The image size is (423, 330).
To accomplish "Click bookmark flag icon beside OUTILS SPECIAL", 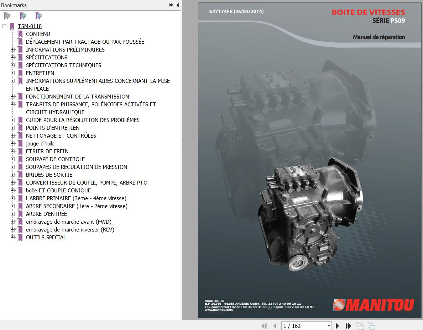I will (x=20, y=237).
